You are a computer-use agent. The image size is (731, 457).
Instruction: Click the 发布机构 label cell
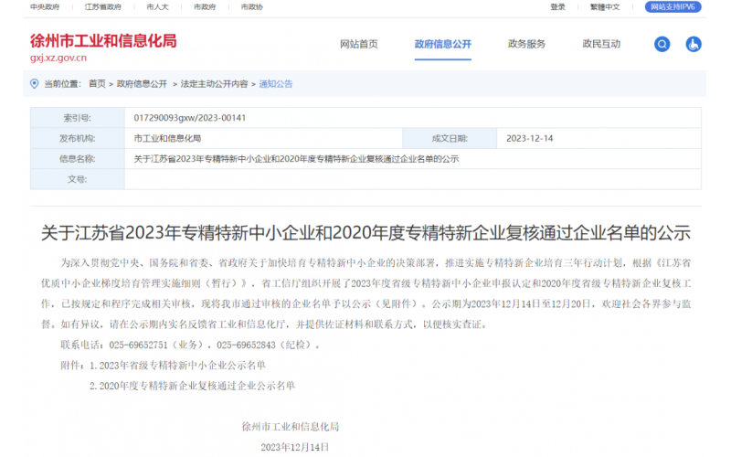(x=78, y=139)
